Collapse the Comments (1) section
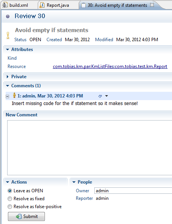Image resolution: width=172 pixels, height=224 pixels. coord(8,86)
